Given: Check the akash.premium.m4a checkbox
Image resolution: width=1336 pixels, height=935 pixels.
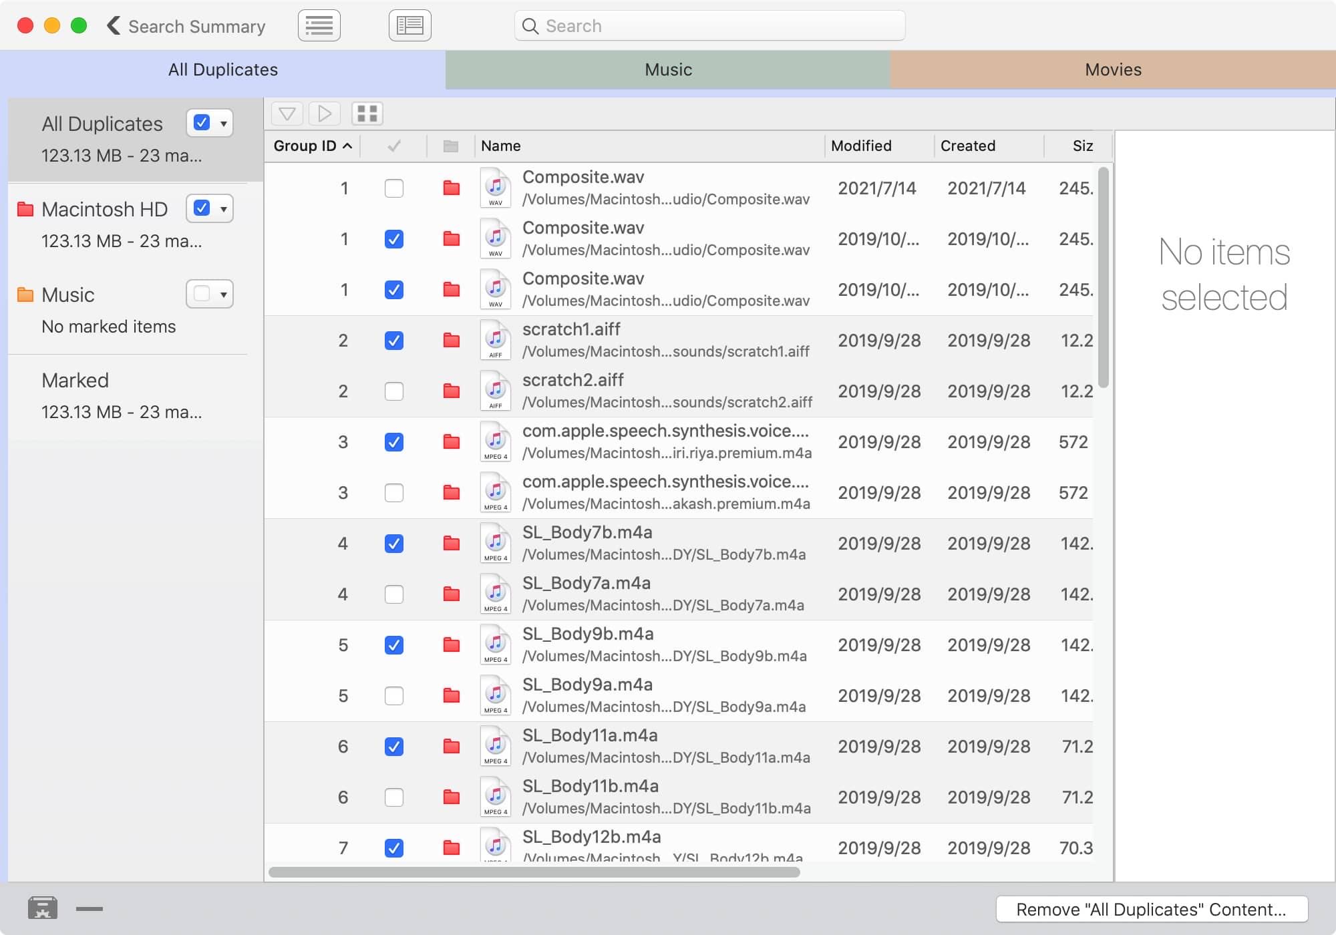Looking at the screenshot, I should (x=394, y=493).
